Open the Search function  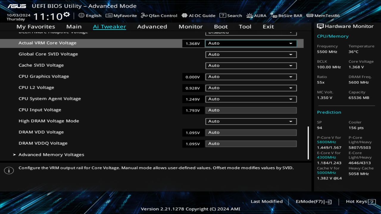point(231,15)
